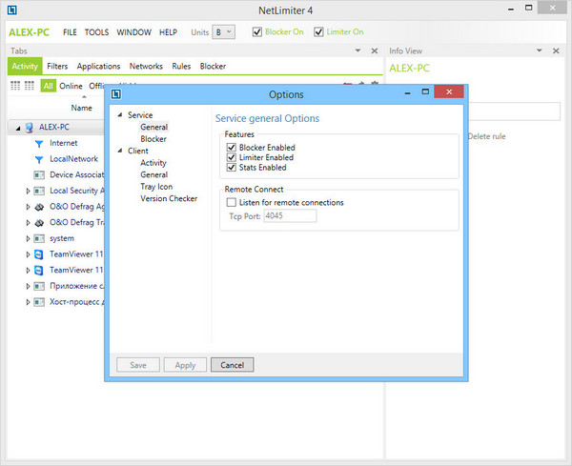
Task: Click the LocalNetwork filter funnel icon
Action: click(39, 159)
